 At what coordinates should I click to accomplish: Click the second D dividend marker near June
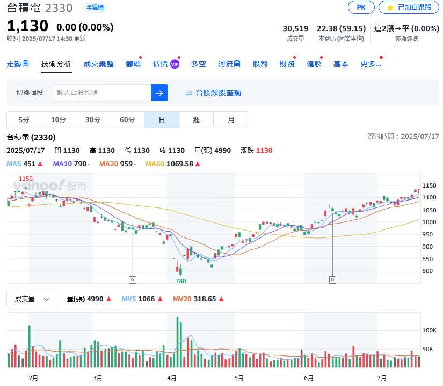pos(332,280)
